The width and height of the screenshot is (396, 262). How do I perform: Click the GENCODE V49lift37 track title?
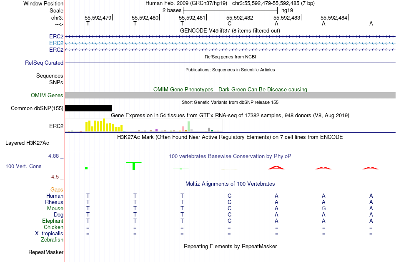click(x=230, y=30)
